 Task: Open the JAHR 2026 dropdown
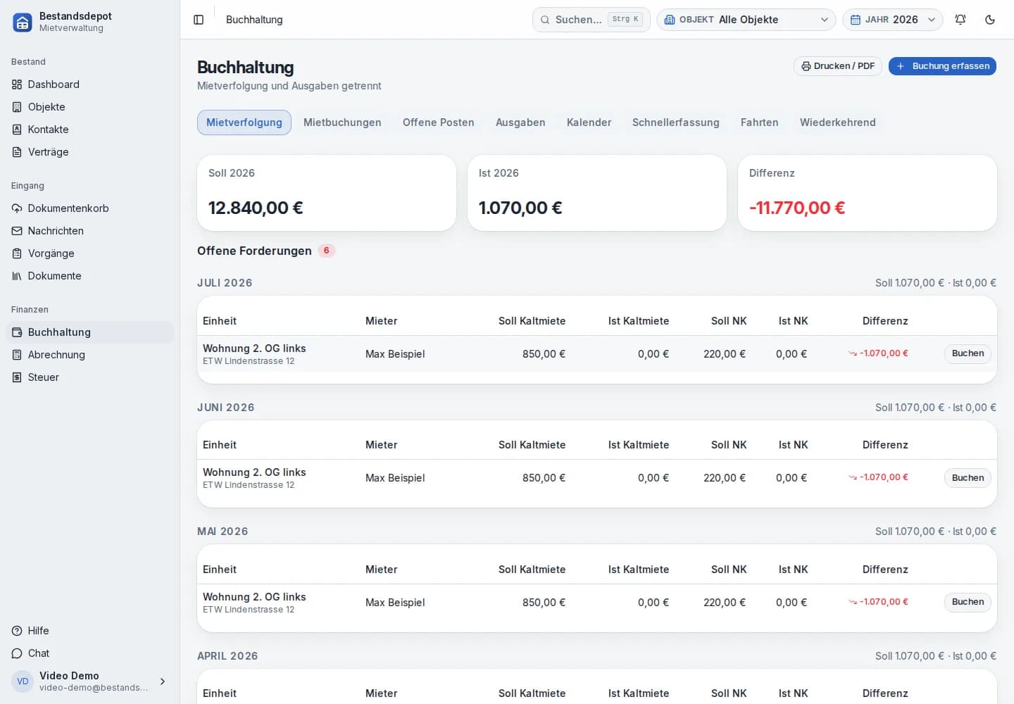(x=893, y=20)
